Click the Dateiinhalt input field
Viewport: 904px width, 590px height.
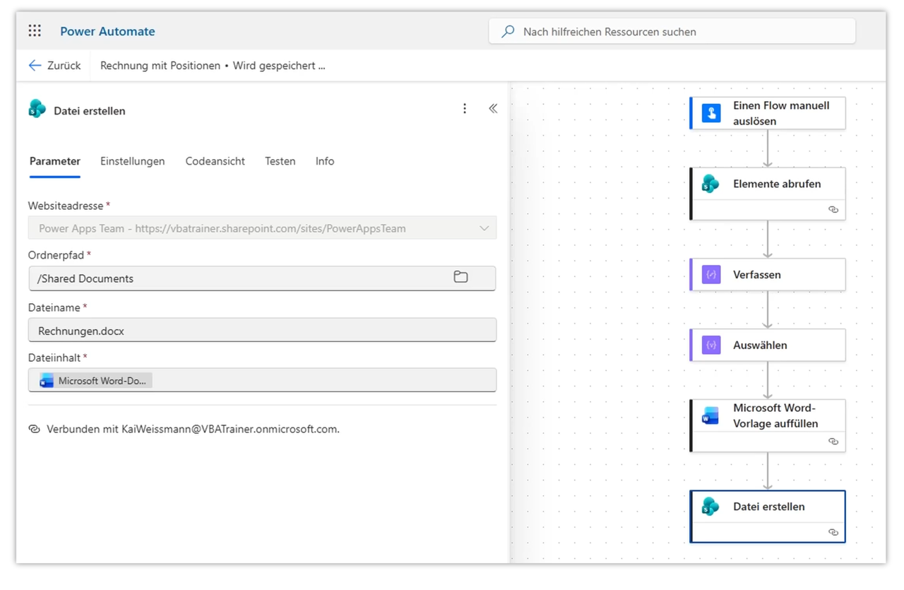tap(262, 380)
